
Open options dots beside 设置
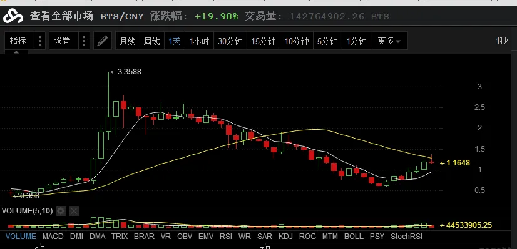click(x=84, y=41)
